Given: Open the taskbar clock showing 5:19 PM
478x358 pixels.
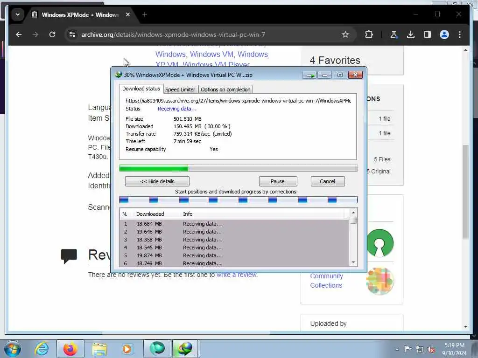Looking at the screenshot, I should pyautogui.click(x=454, y=349).
